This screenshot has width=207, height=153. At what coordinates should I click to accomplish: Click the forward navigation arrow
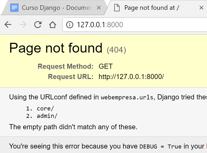click(23, 25)
